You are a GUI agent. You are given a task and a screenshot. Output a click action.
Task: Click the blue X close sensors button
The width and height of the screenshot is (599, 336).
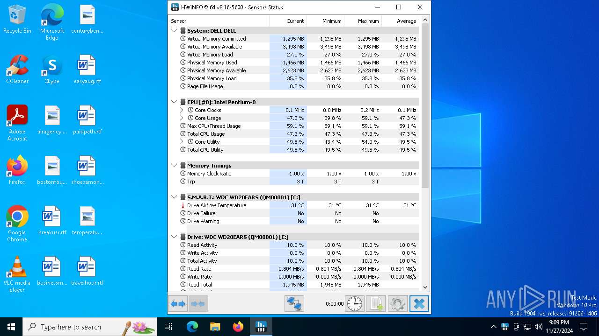(x=419, y=304)
